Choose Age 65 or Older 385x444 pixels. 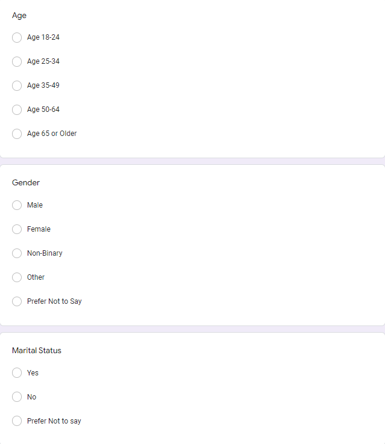point(17,134)
